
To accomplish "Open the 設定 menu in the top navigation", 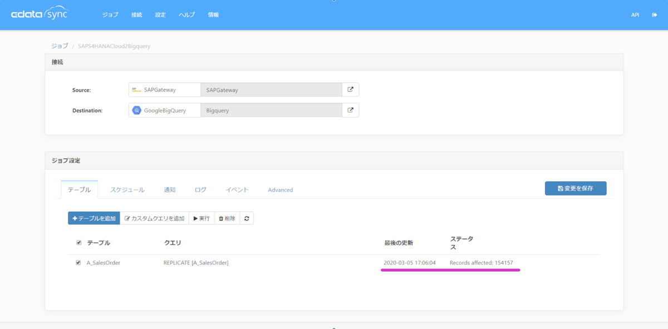I will point(160,15).
